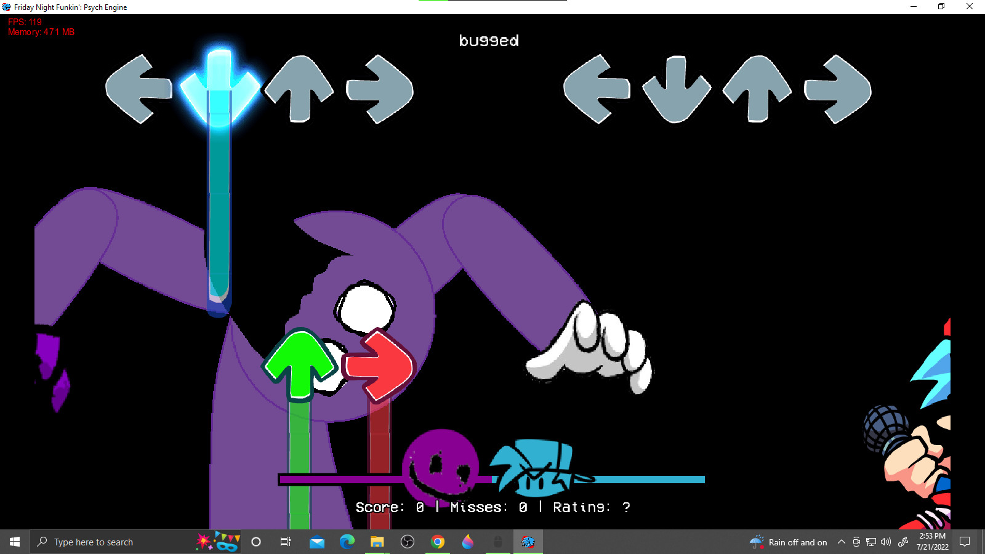The image size is (985, 554).
Task: Open the Action Center notifications
Action: [x=965, y=542]
